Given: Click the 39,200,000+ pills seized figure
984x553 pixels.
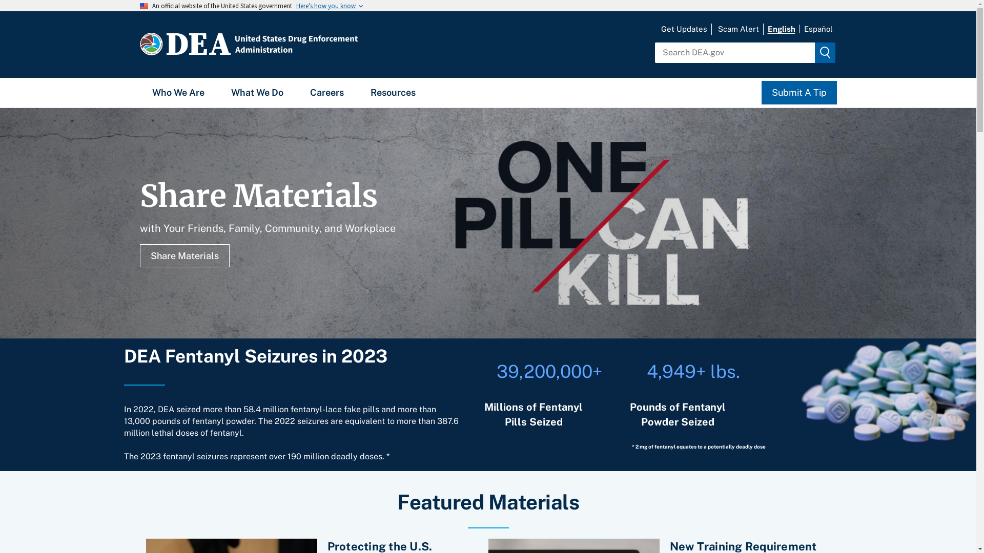Looking at the screenshot, I should pyautogui.click(x=549, y=372).
